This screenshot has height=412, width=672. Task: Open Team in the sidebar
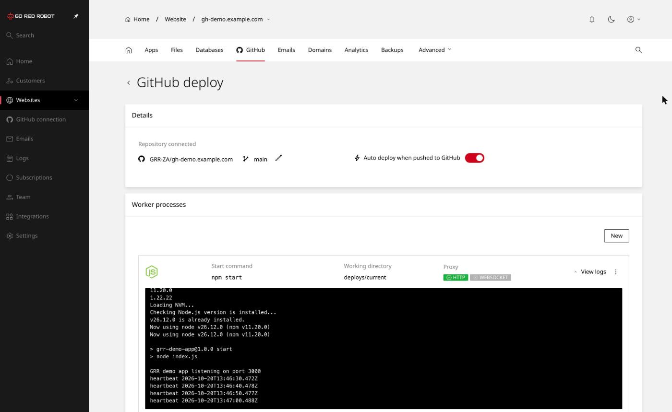coord(44,197)
